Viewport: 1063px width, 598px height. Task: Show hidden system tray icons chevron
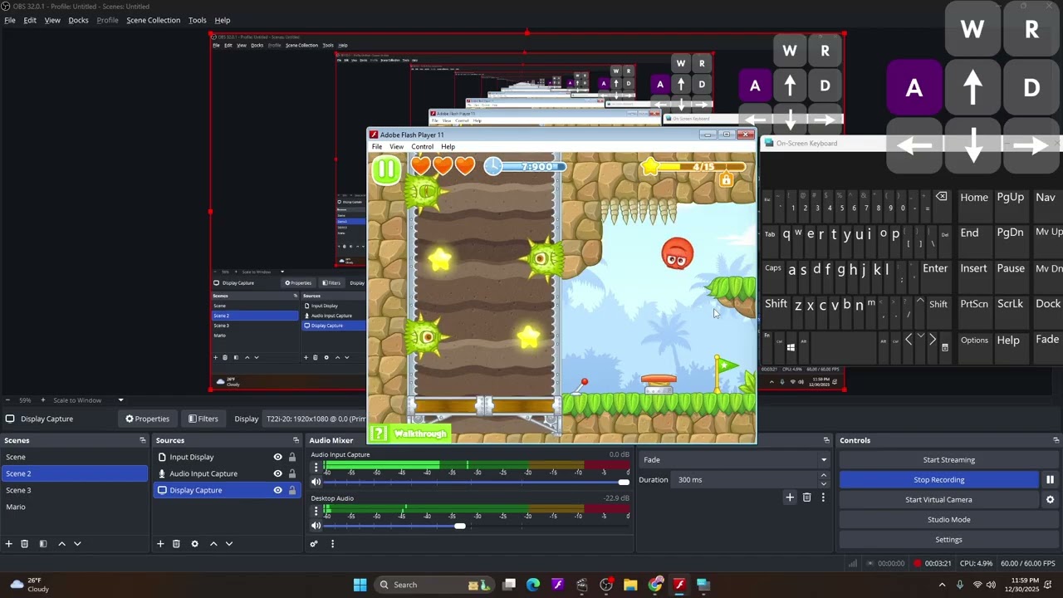[x=942, y=585]
